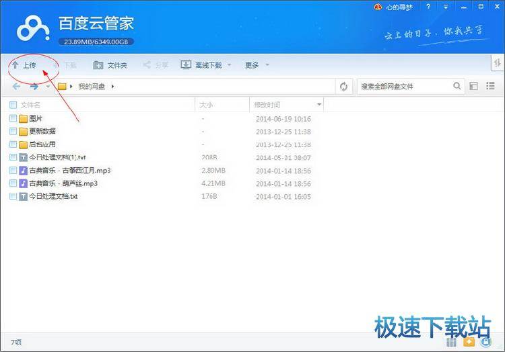
Task: Click the 23.89MB/6349.00GB storage indicator
Action: click(96, 42)
